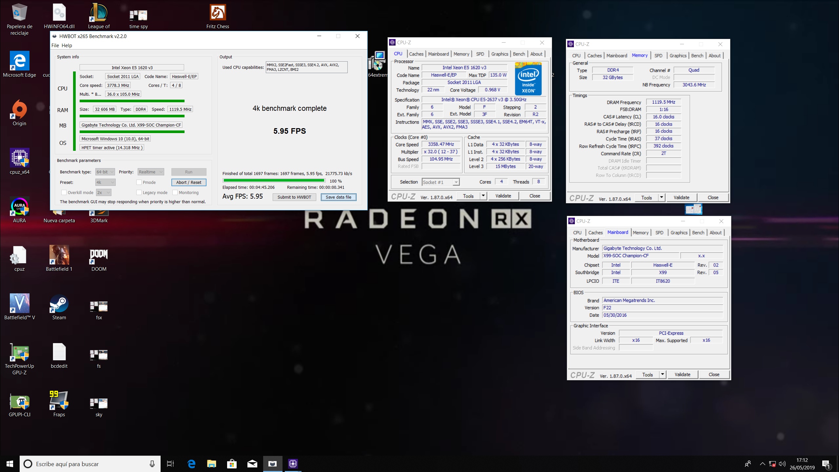Launch the Origin desktop shortcut
839x472 pixels.
pos(19,113)
